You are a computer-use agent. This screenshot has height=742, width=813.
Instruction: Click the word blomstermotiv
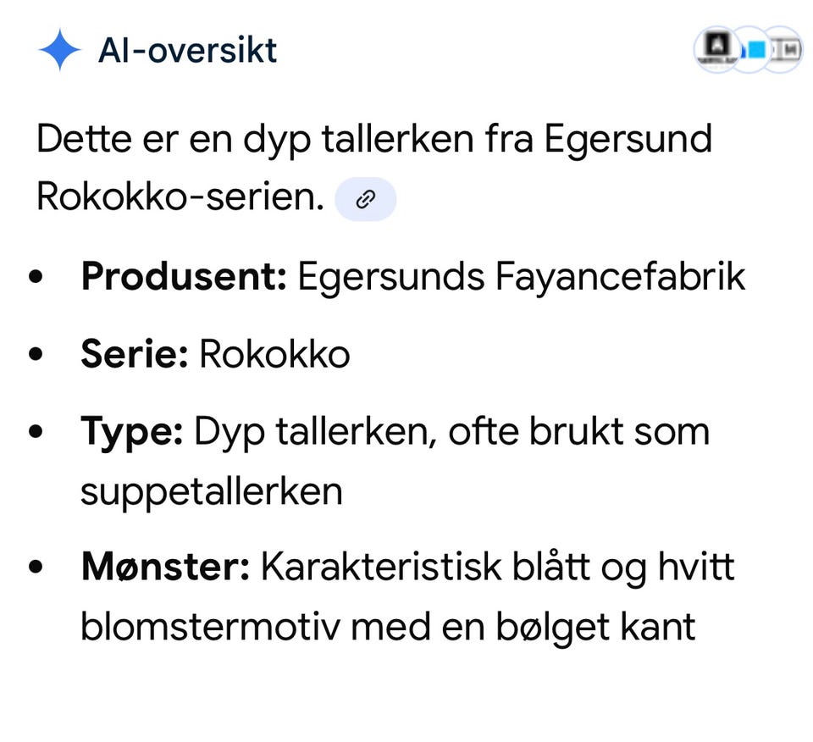point(211,626)
